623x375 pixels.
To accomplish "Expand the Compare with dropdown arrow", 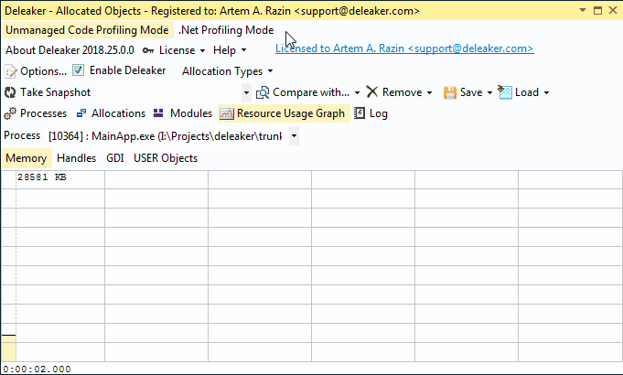I will click(x=357, y=92).
